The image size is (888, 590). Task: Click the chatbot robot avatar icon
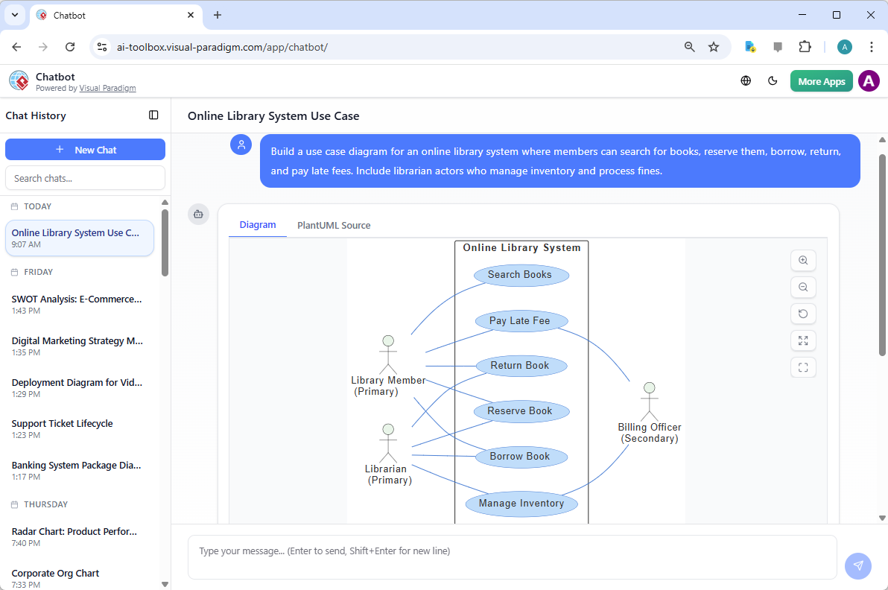[x=198, y=214]
